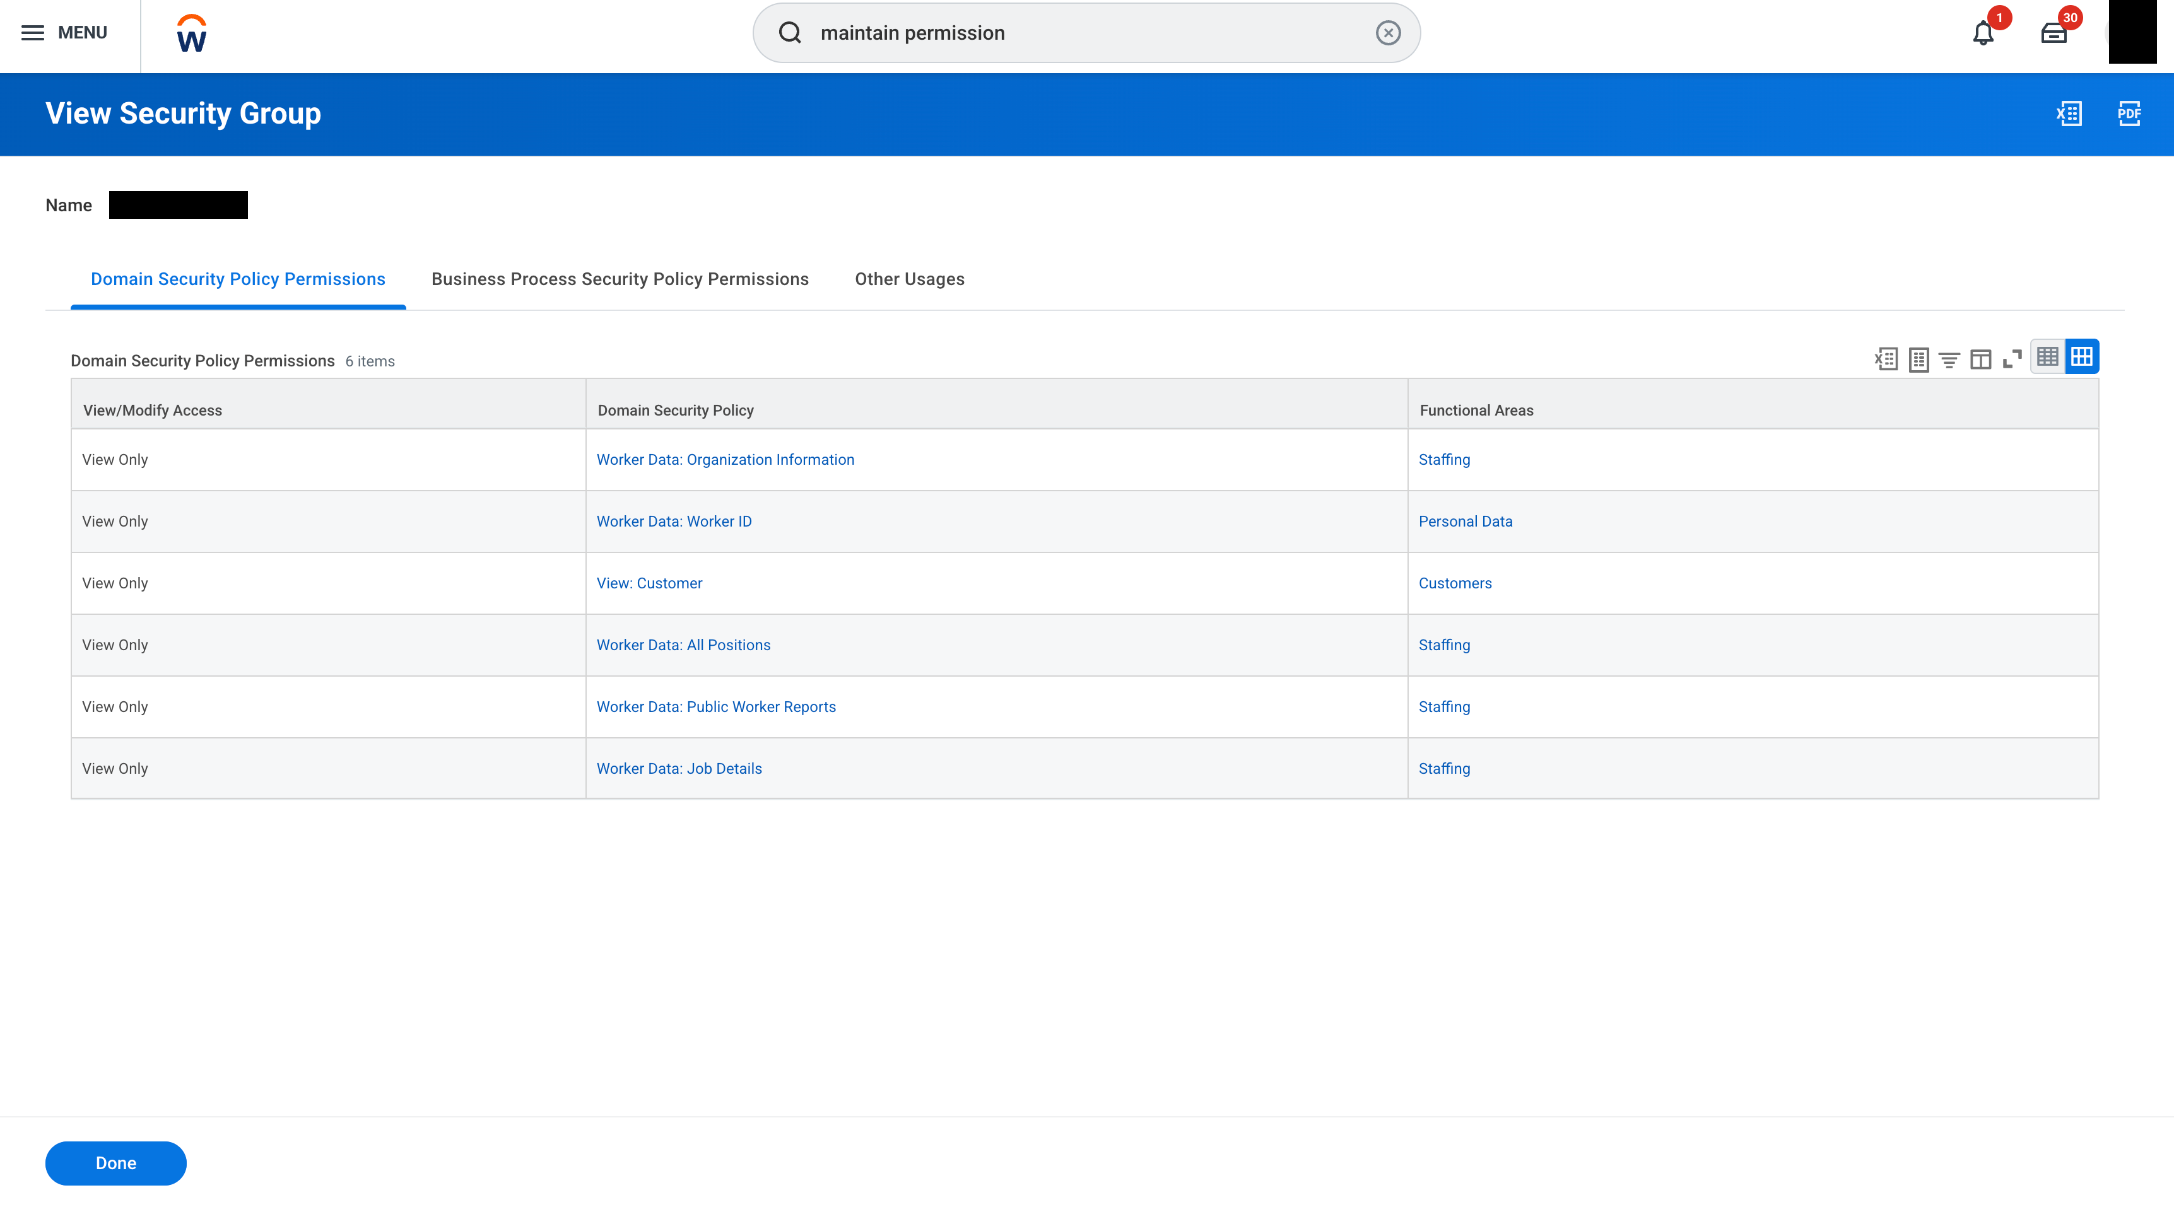
Task: Click the search magnifier icon
Action: 790,33
